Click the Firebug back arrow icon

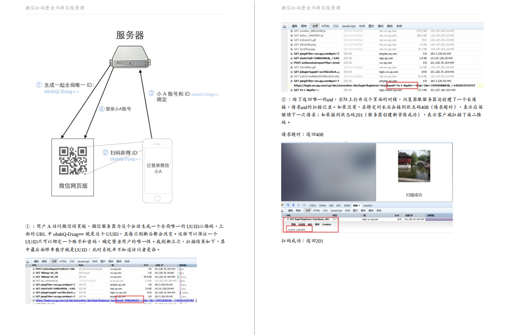click(293, 205)
